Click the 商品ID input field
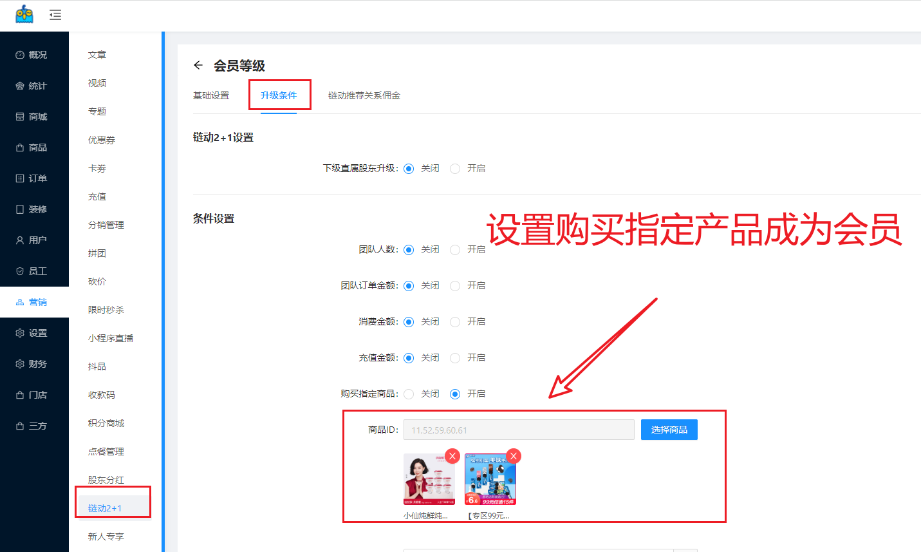This screenshot has height=552, width=921. (518, 430)
